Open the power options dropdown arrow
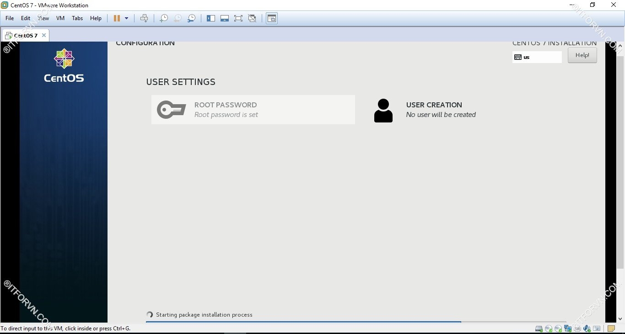The image size is (625, 334). [x=127, y=18]
